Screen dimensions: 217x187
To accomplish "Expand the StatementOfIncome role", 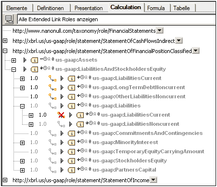I will point(5,180).
